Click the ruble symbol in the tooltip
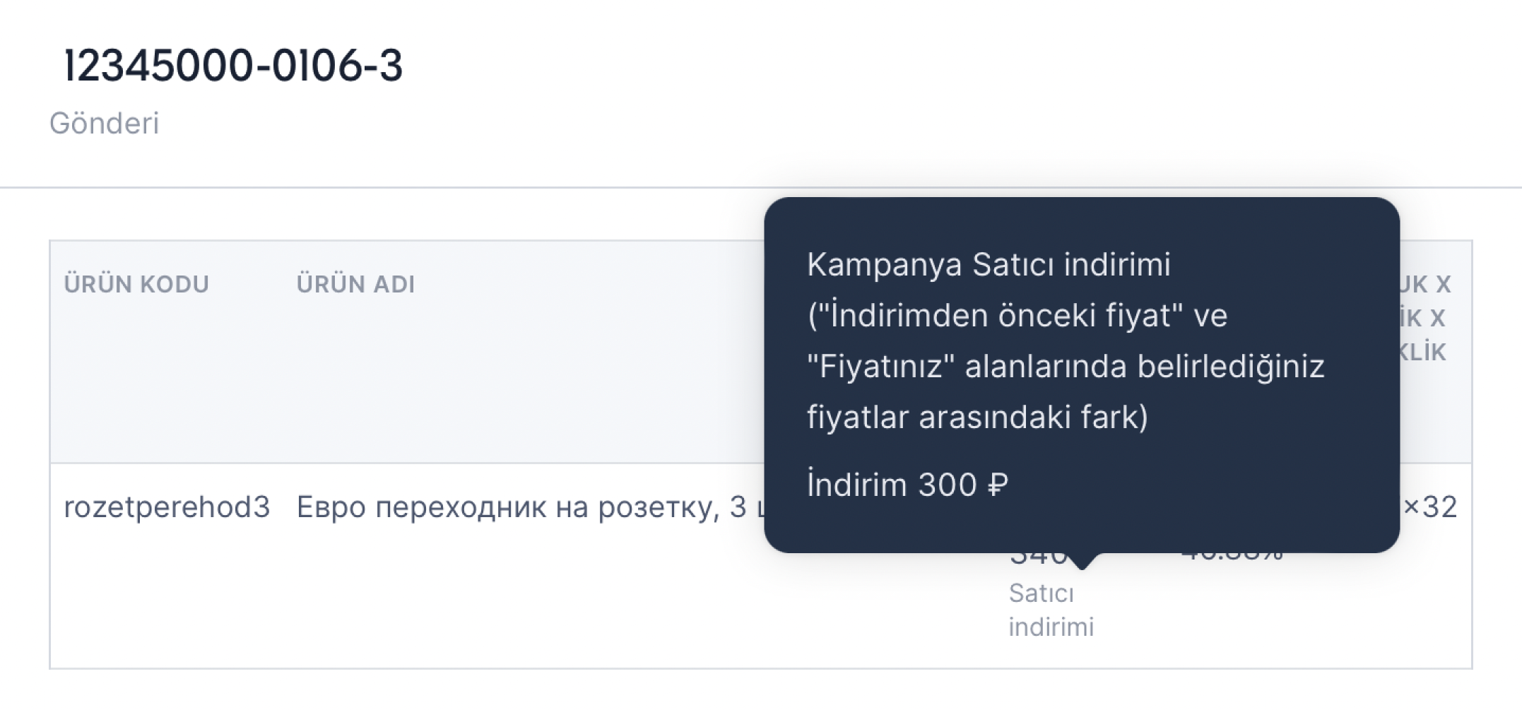 (x=998, y=485)
